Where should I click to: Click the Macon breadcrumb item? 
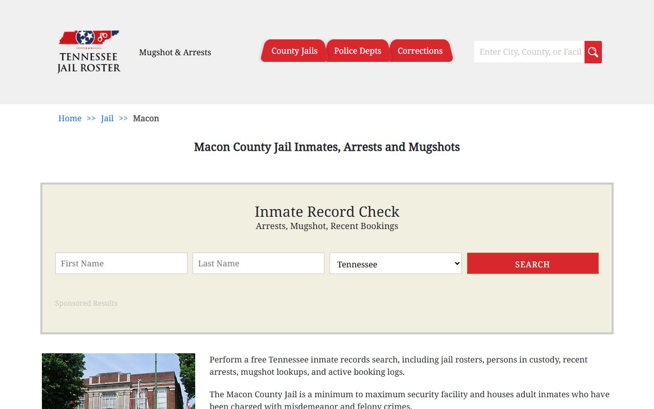coord(146,119)
